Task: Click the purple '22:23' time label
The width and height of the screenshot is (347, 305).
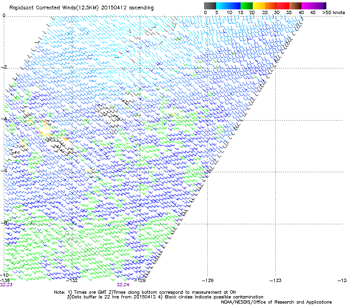Action: (x=6, y=285)
